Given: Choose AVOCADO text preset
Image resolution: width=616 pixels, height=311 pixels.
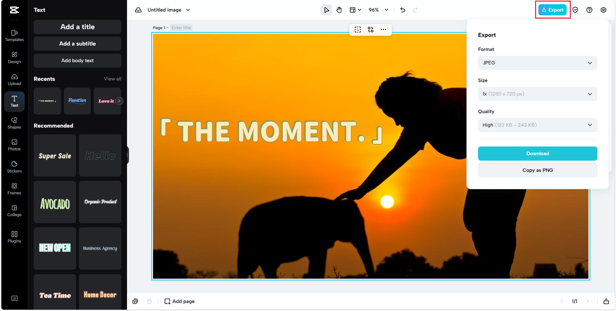Looking at the screenshot, I should click(55, 202).
